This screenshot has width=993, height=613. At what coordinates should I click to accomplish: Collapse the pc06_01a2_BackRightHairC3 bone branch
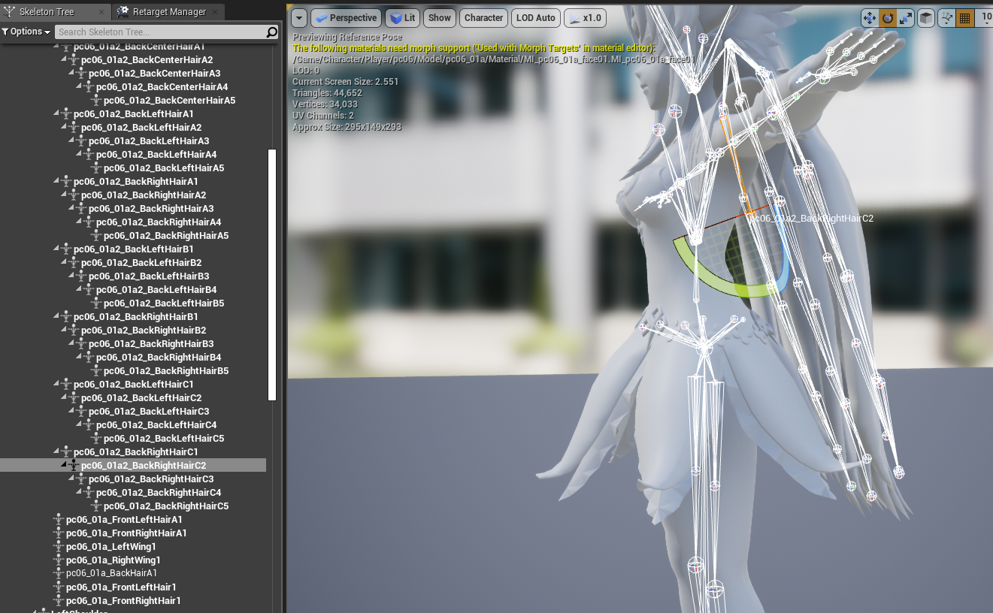(x=71, y=479)
